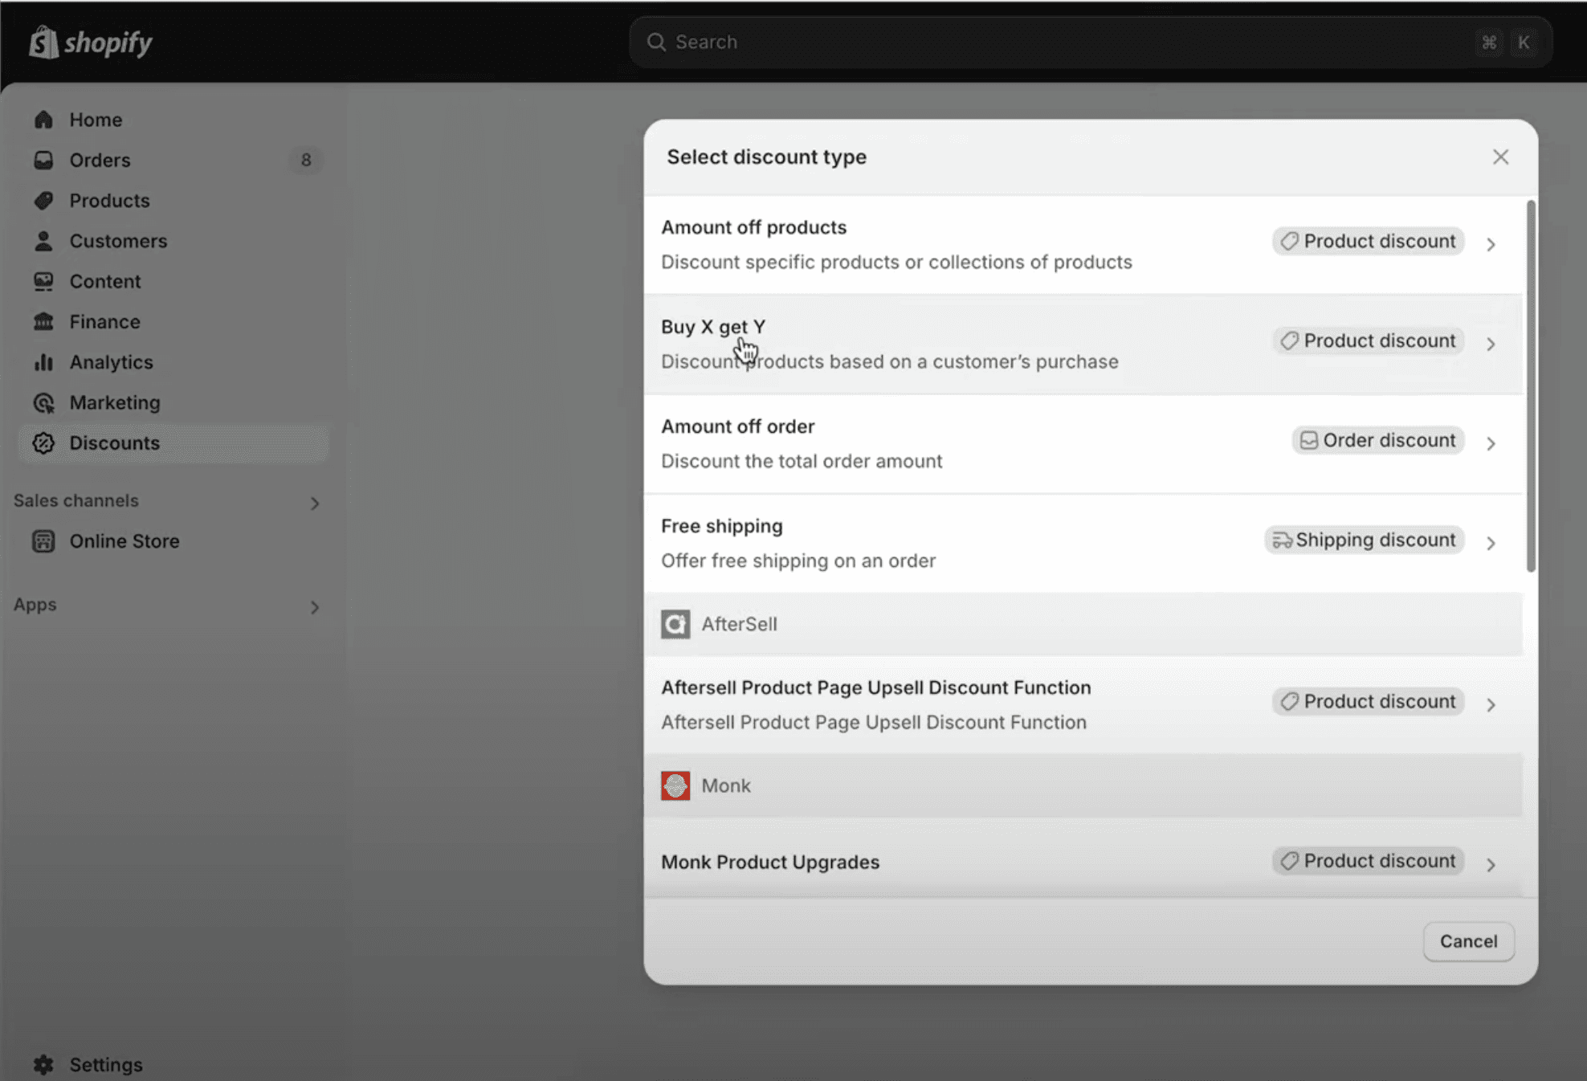Click the Marketing target icon
The height and width of the screenshot is (1081, 1587).
pos(43,402)
